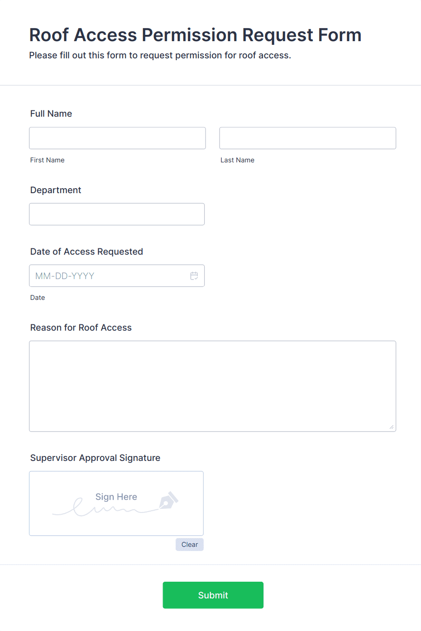The height and width of the screenshot is (631, 421).
Task: Click the First Name helper label
Action: click(47, 160)
